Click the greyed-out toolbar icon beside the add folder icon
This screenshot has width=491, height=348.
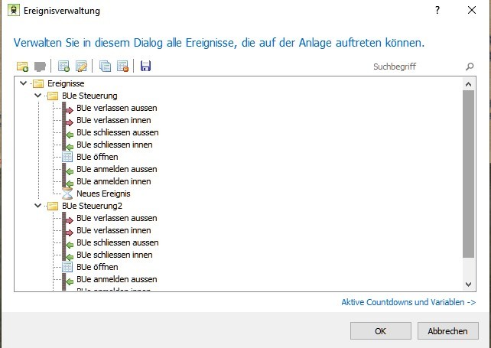coord(40,67)
